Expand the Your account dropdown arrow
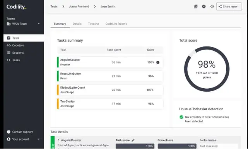248x149 pixels. tap(39, 139)
